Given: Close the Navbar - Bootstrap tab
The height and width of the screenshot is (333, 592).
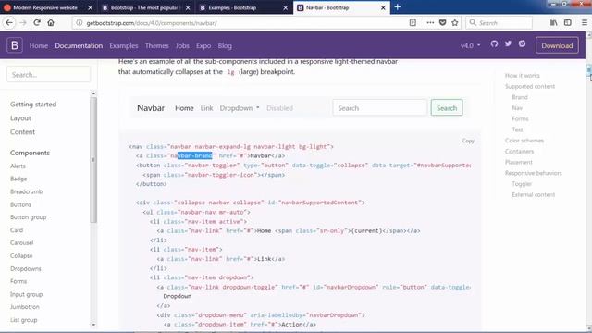Looking at the screenshot, I should pyautogui.click(x=383, y=7).
